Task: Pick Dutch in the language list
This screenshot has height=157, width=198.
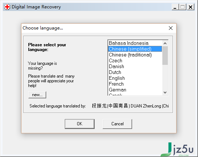Action: pyautogui.click(x=135, y=72)
